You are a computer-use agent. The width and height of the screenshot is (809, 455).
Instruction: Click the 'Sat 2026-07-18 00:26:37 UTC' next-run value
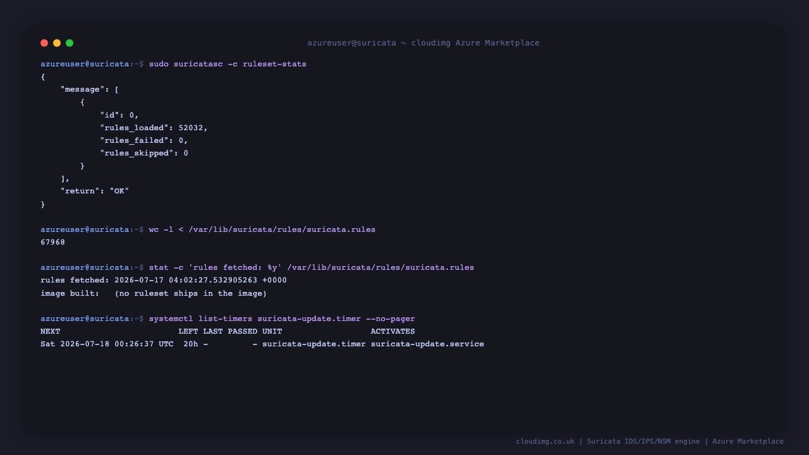[107, 344]
